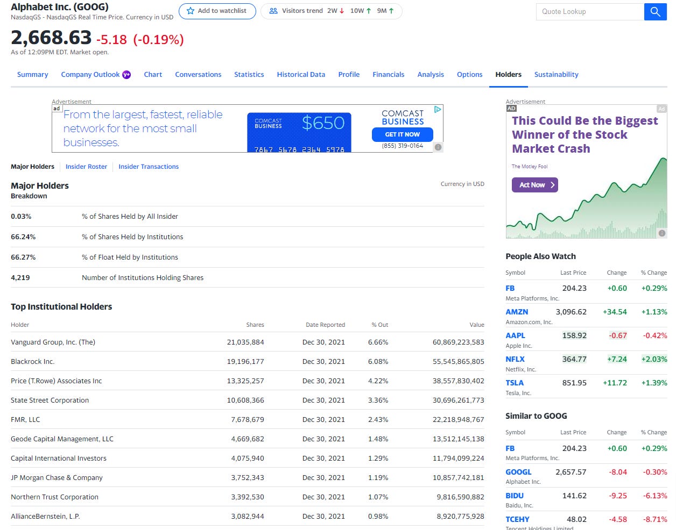
Task: Open the GOOGL symbol link
Action: point(518,472)
